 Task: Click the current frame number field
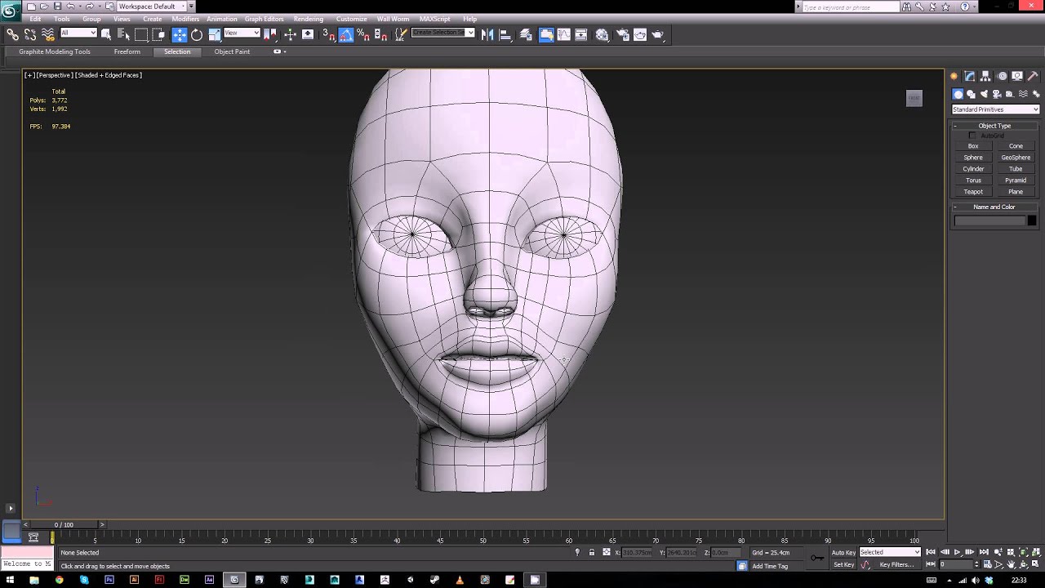click(x=956, y=564)
